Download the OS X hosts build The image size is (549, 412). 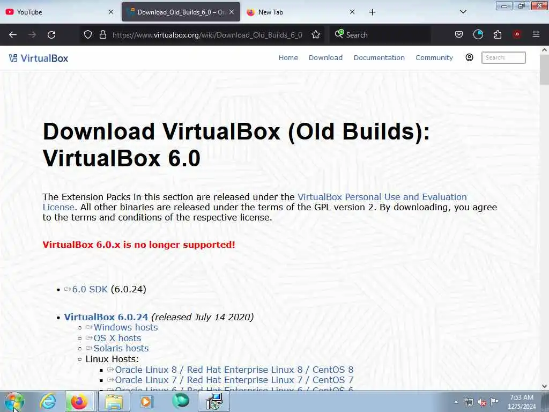point(117,338)
